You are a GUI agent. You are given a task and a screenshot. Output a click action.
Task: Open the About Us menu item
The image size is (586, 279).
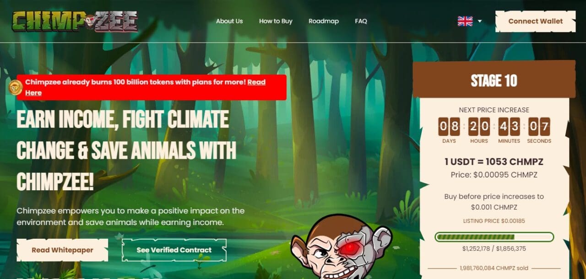[229, 21]
